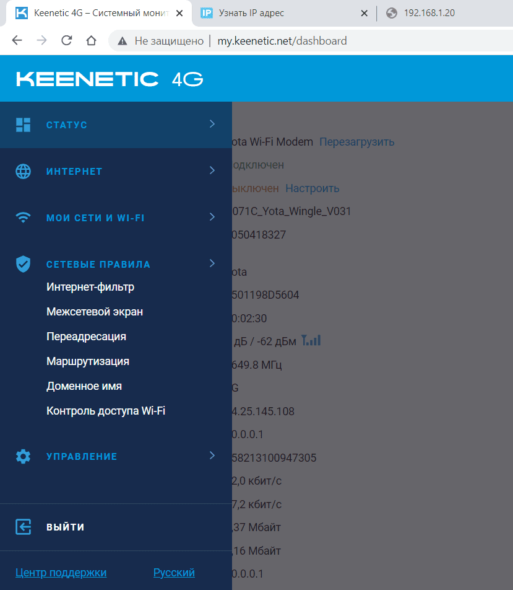Expand the Интернет section chevron
This screenshot has width=513, height=590.
212,170
